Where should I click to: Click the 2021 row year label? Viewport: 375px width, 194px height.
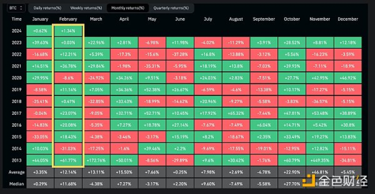[17, 66]
